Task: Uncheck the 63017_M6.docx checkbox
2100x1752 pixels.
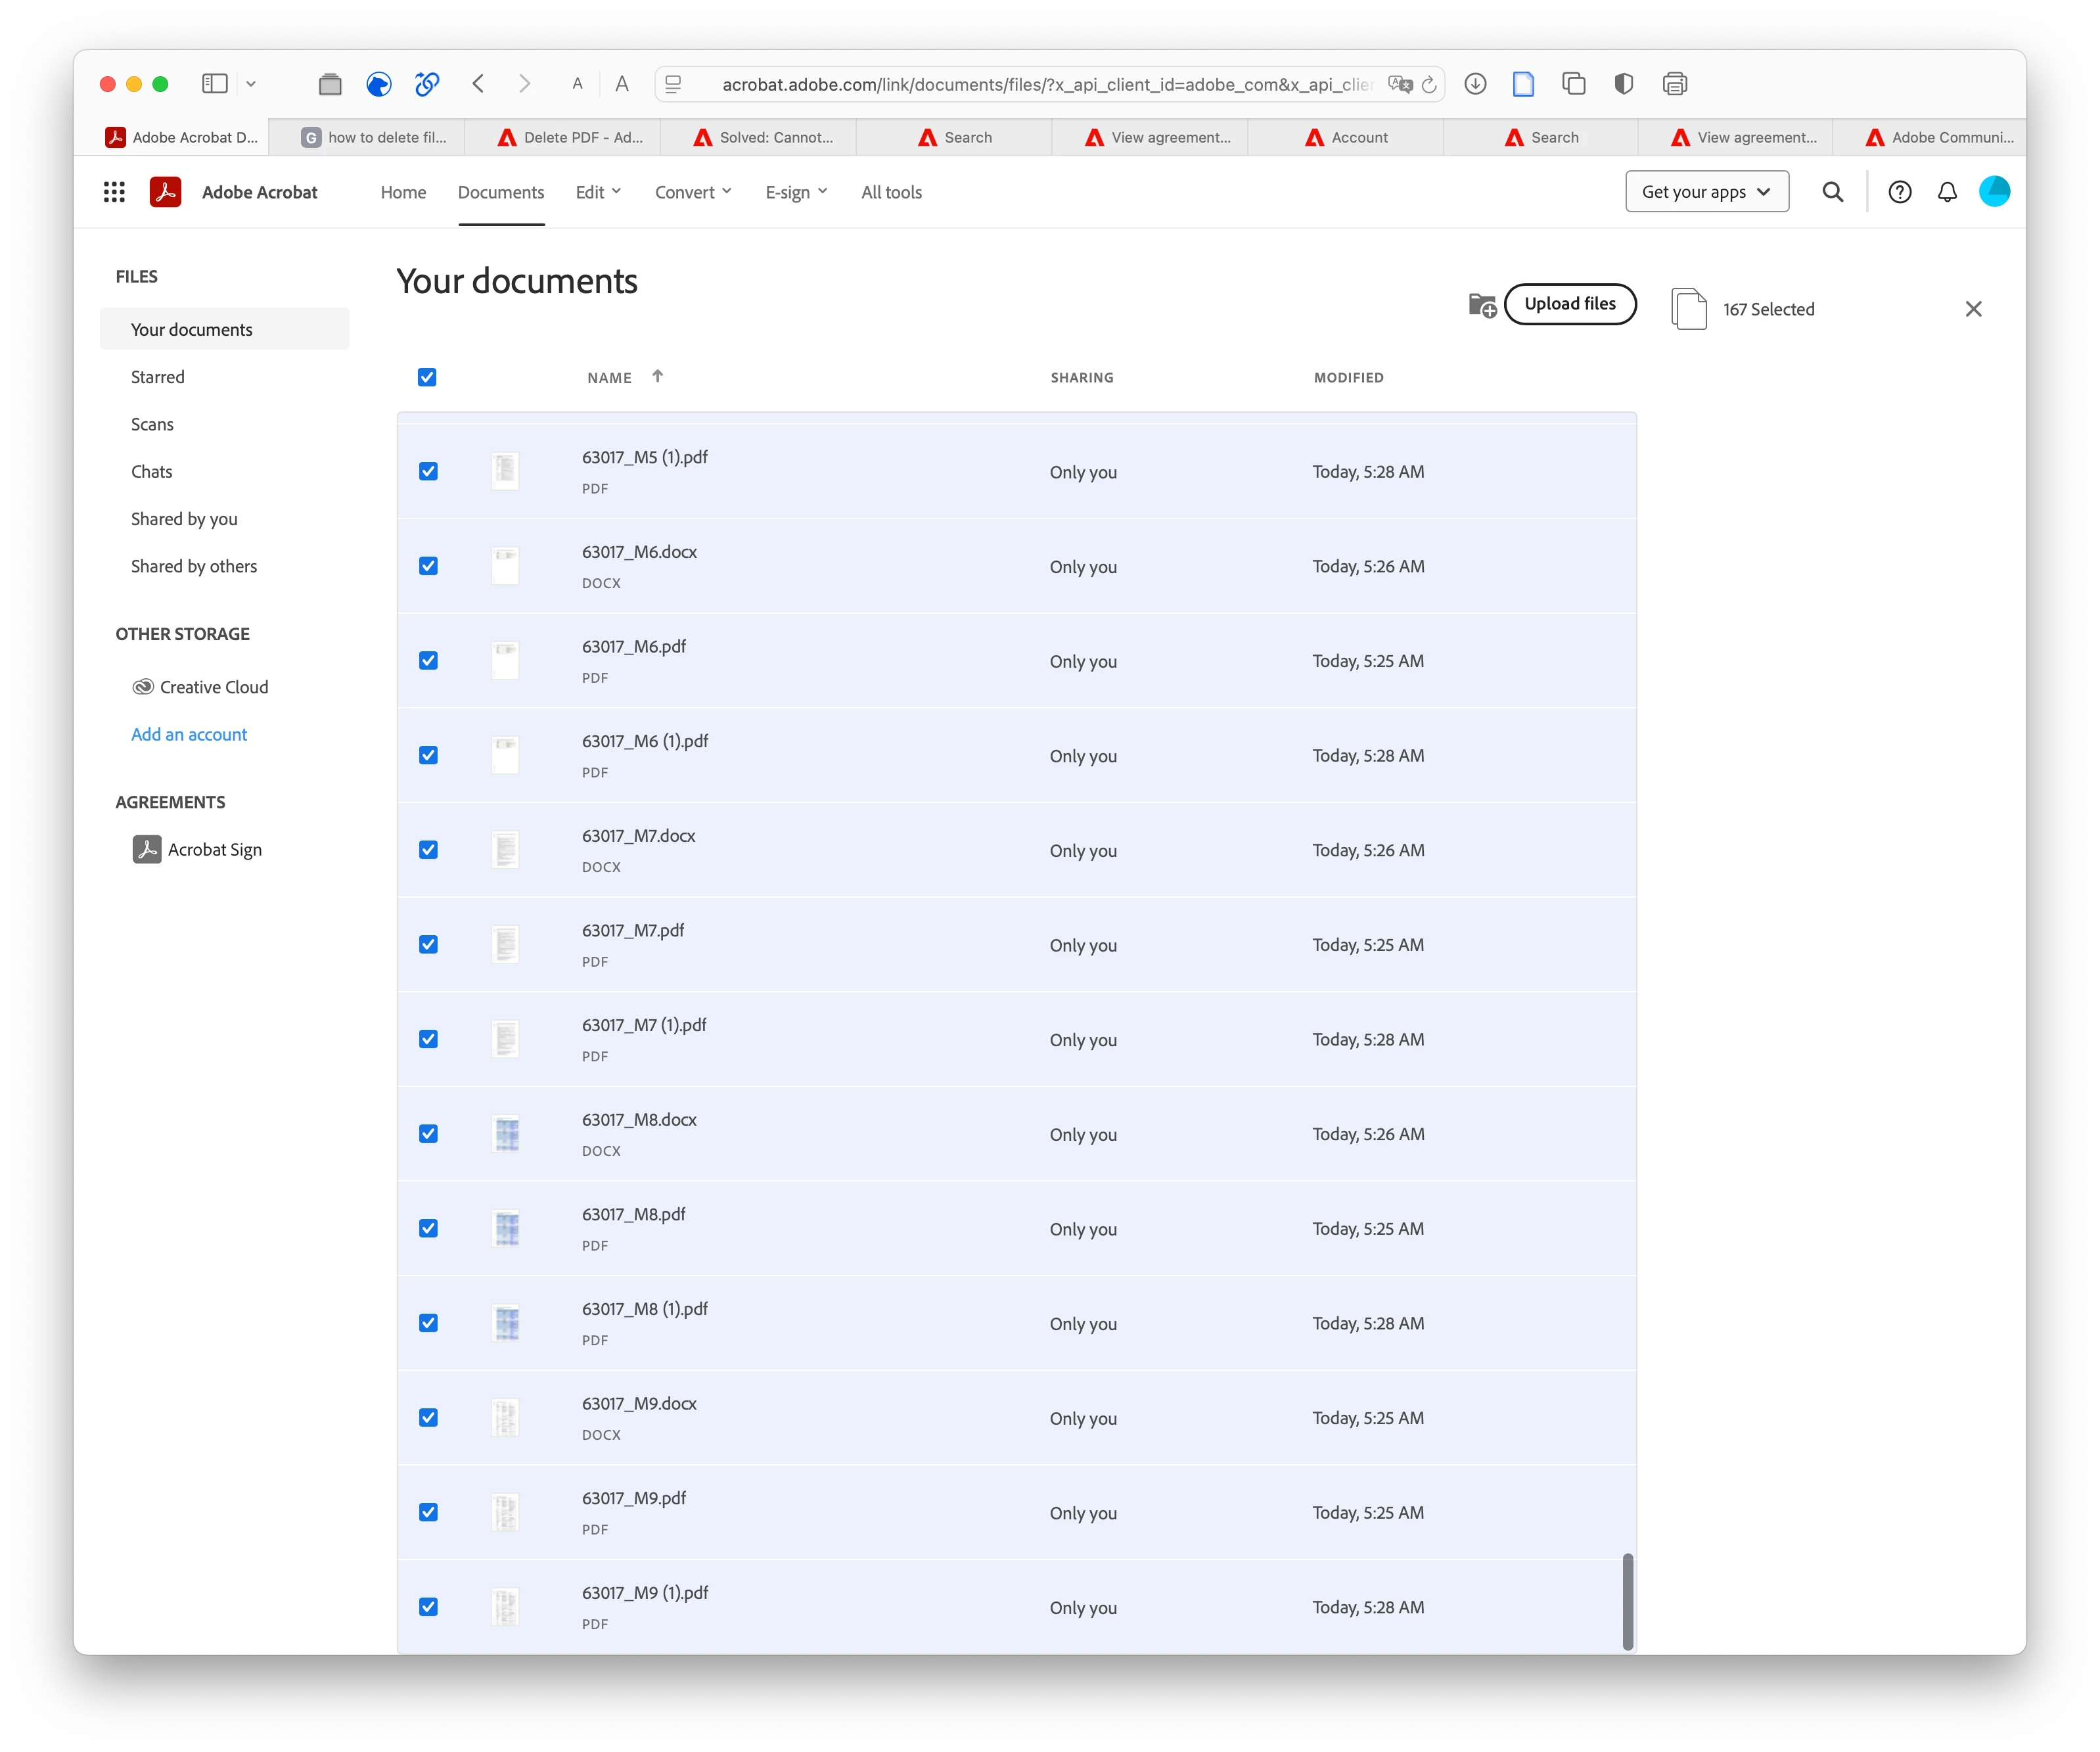Action: (428, 566)
